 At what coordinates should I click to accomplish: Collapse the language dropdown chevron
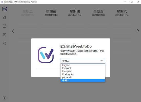102,61
